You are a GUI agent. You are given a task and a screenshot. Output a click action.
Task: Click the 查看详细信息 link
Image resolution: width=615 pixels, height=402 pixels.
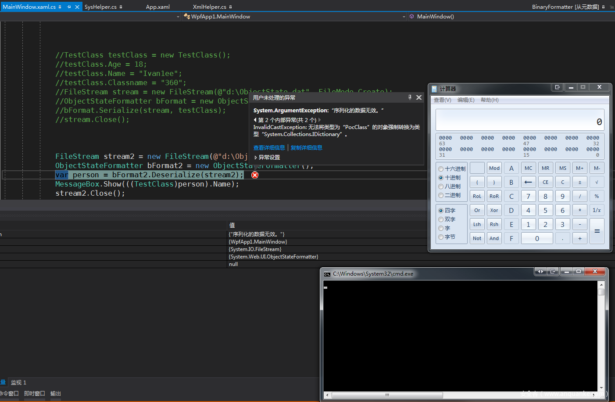pos(269,148)
